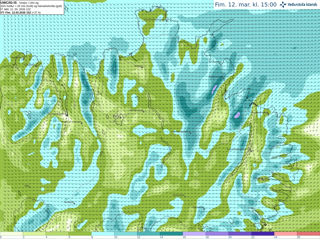The height and width of the screenshot is (239, 320).
Task: Click the Möðrudalsöræfi II station label
Action: click(181, 131)
